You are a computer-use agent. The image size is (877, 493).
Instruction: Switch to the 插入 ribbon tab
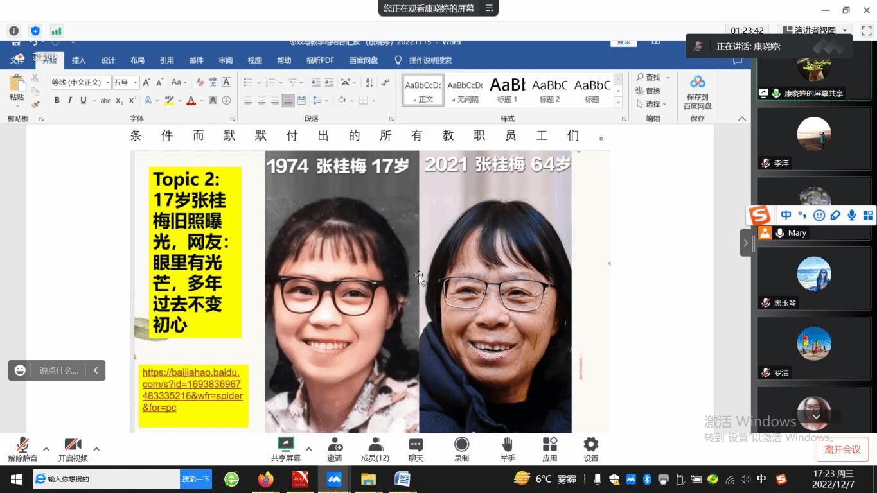coord(78,60)
